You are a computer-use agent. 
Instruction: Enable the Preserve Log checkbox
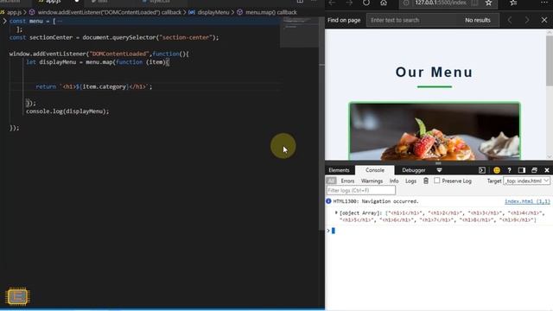437,181
